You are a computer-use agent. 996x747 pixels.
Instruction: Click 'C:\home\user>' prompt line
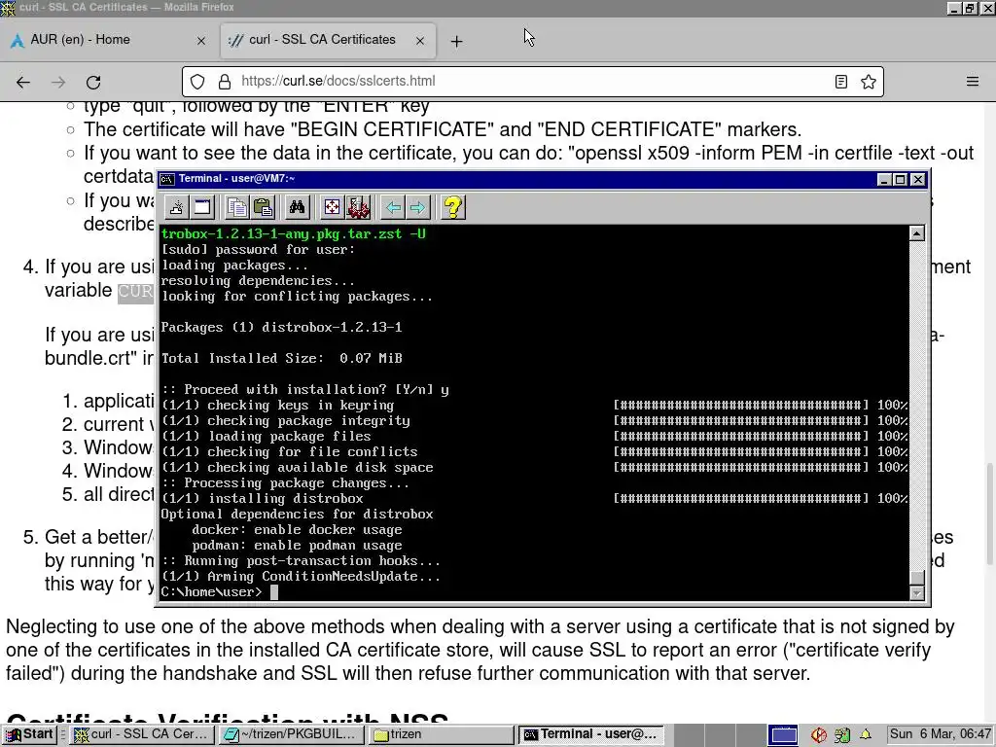pyautogui.click(x=211, y=592)
